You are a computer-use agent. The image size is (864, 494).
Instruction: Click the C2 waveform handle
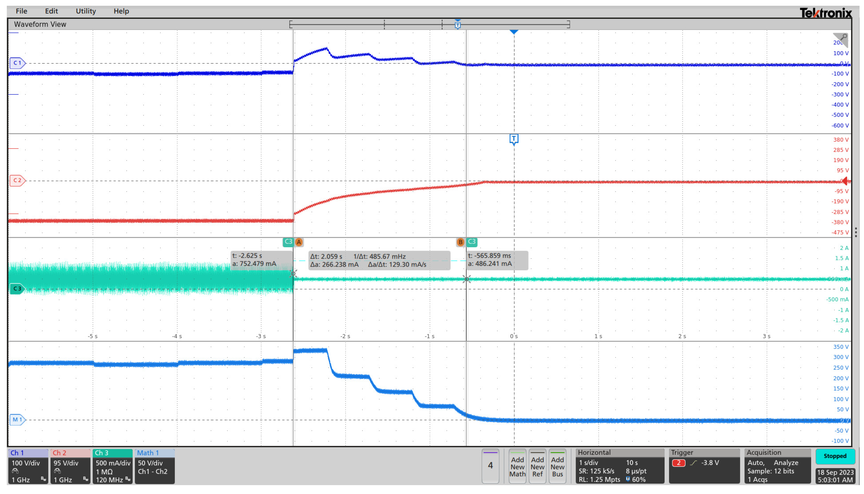click(x=17, y=181)
